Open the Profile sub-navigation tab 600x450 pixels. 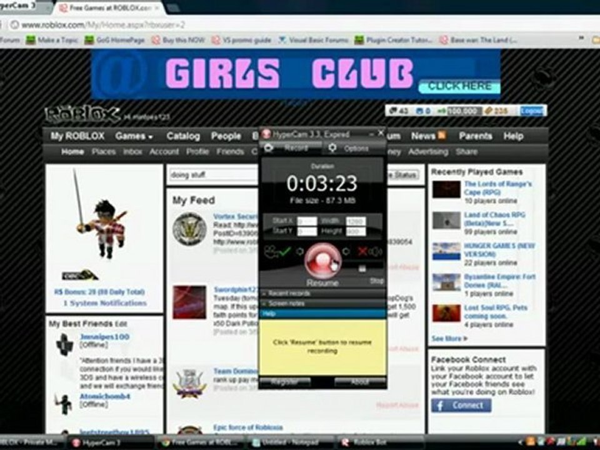tap(197, 152)
